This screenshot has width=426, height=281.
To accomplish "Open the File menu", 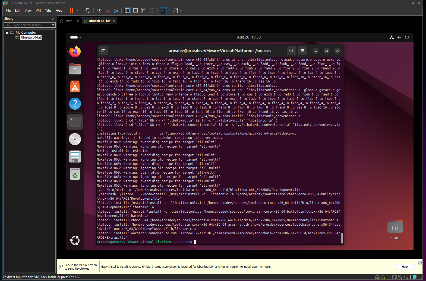I will 8,11.
